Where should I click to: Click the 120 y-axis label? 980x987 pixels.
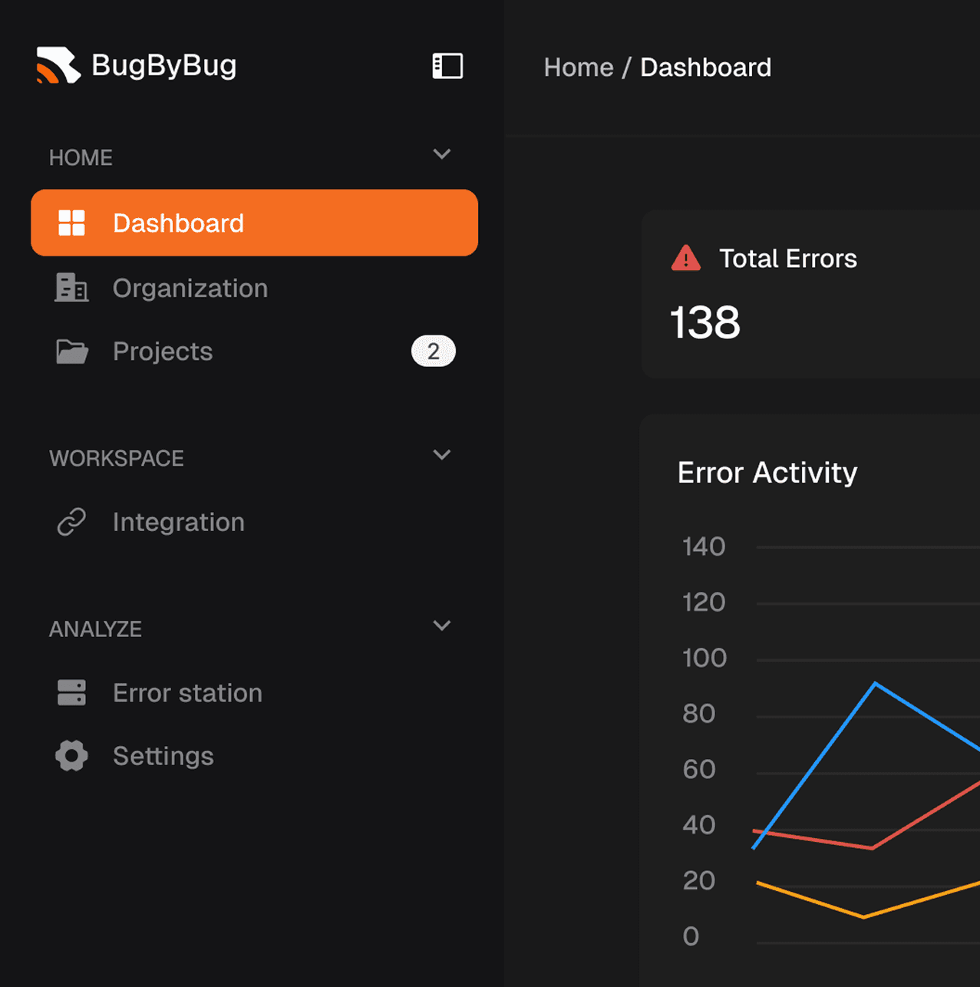pos(704,602)
